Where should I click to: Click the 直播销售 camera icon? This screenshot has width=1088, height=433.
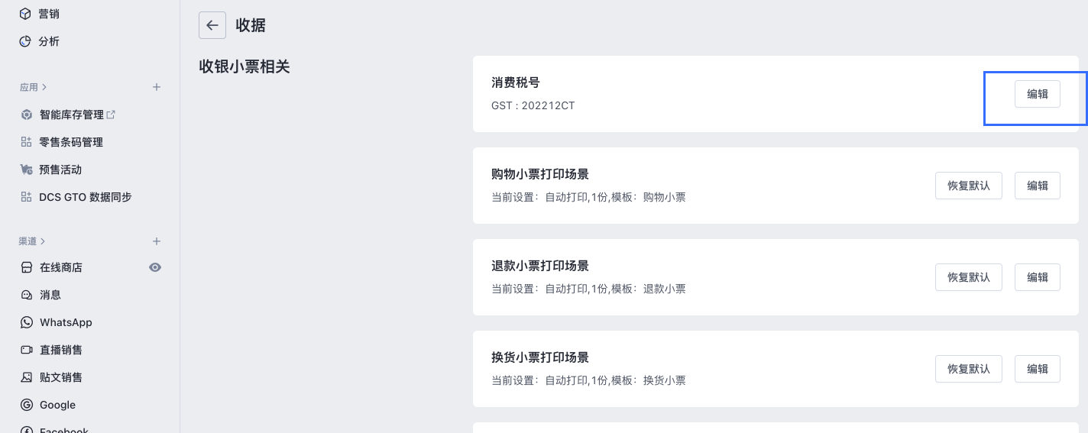coord(27,350)
